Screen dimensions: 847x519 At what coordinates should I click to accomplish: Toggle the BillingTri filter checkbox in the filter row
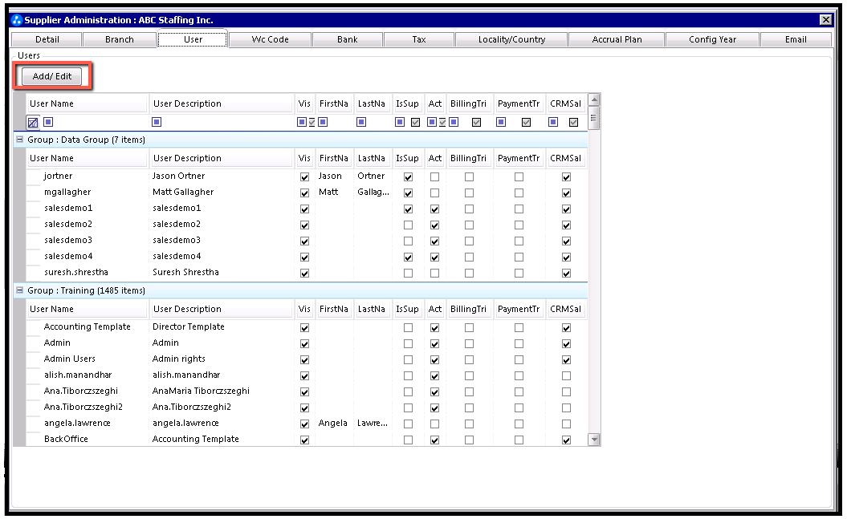pos(476,123)
